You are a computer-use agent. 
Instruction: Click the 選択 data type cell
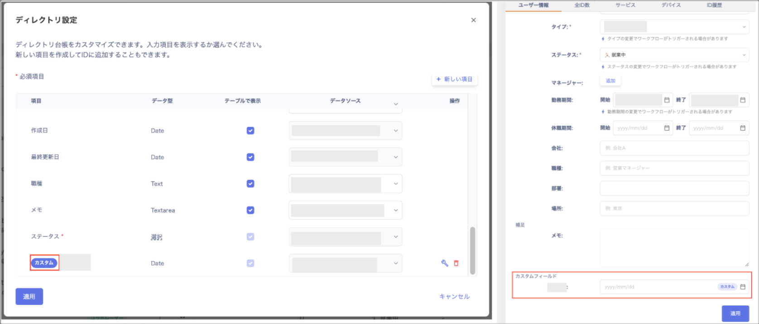(156, 237)
